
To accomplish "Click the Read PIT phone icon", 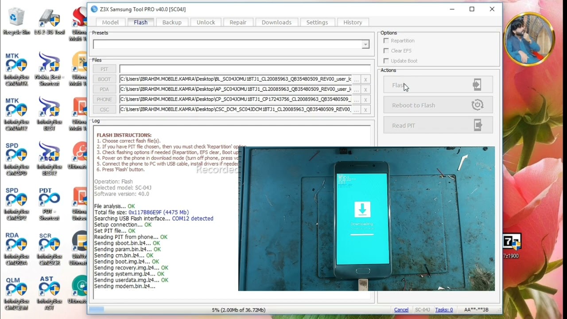I will pyautogui.click(x=478, y=125).
